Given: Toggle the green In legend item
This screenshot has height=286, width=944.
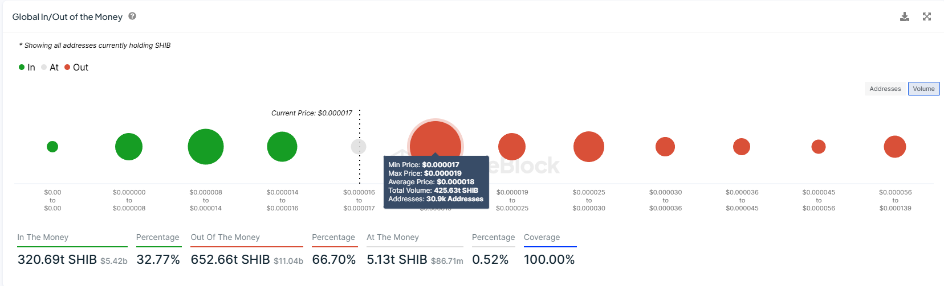Looking at the screenshot, I should (27, 67).
